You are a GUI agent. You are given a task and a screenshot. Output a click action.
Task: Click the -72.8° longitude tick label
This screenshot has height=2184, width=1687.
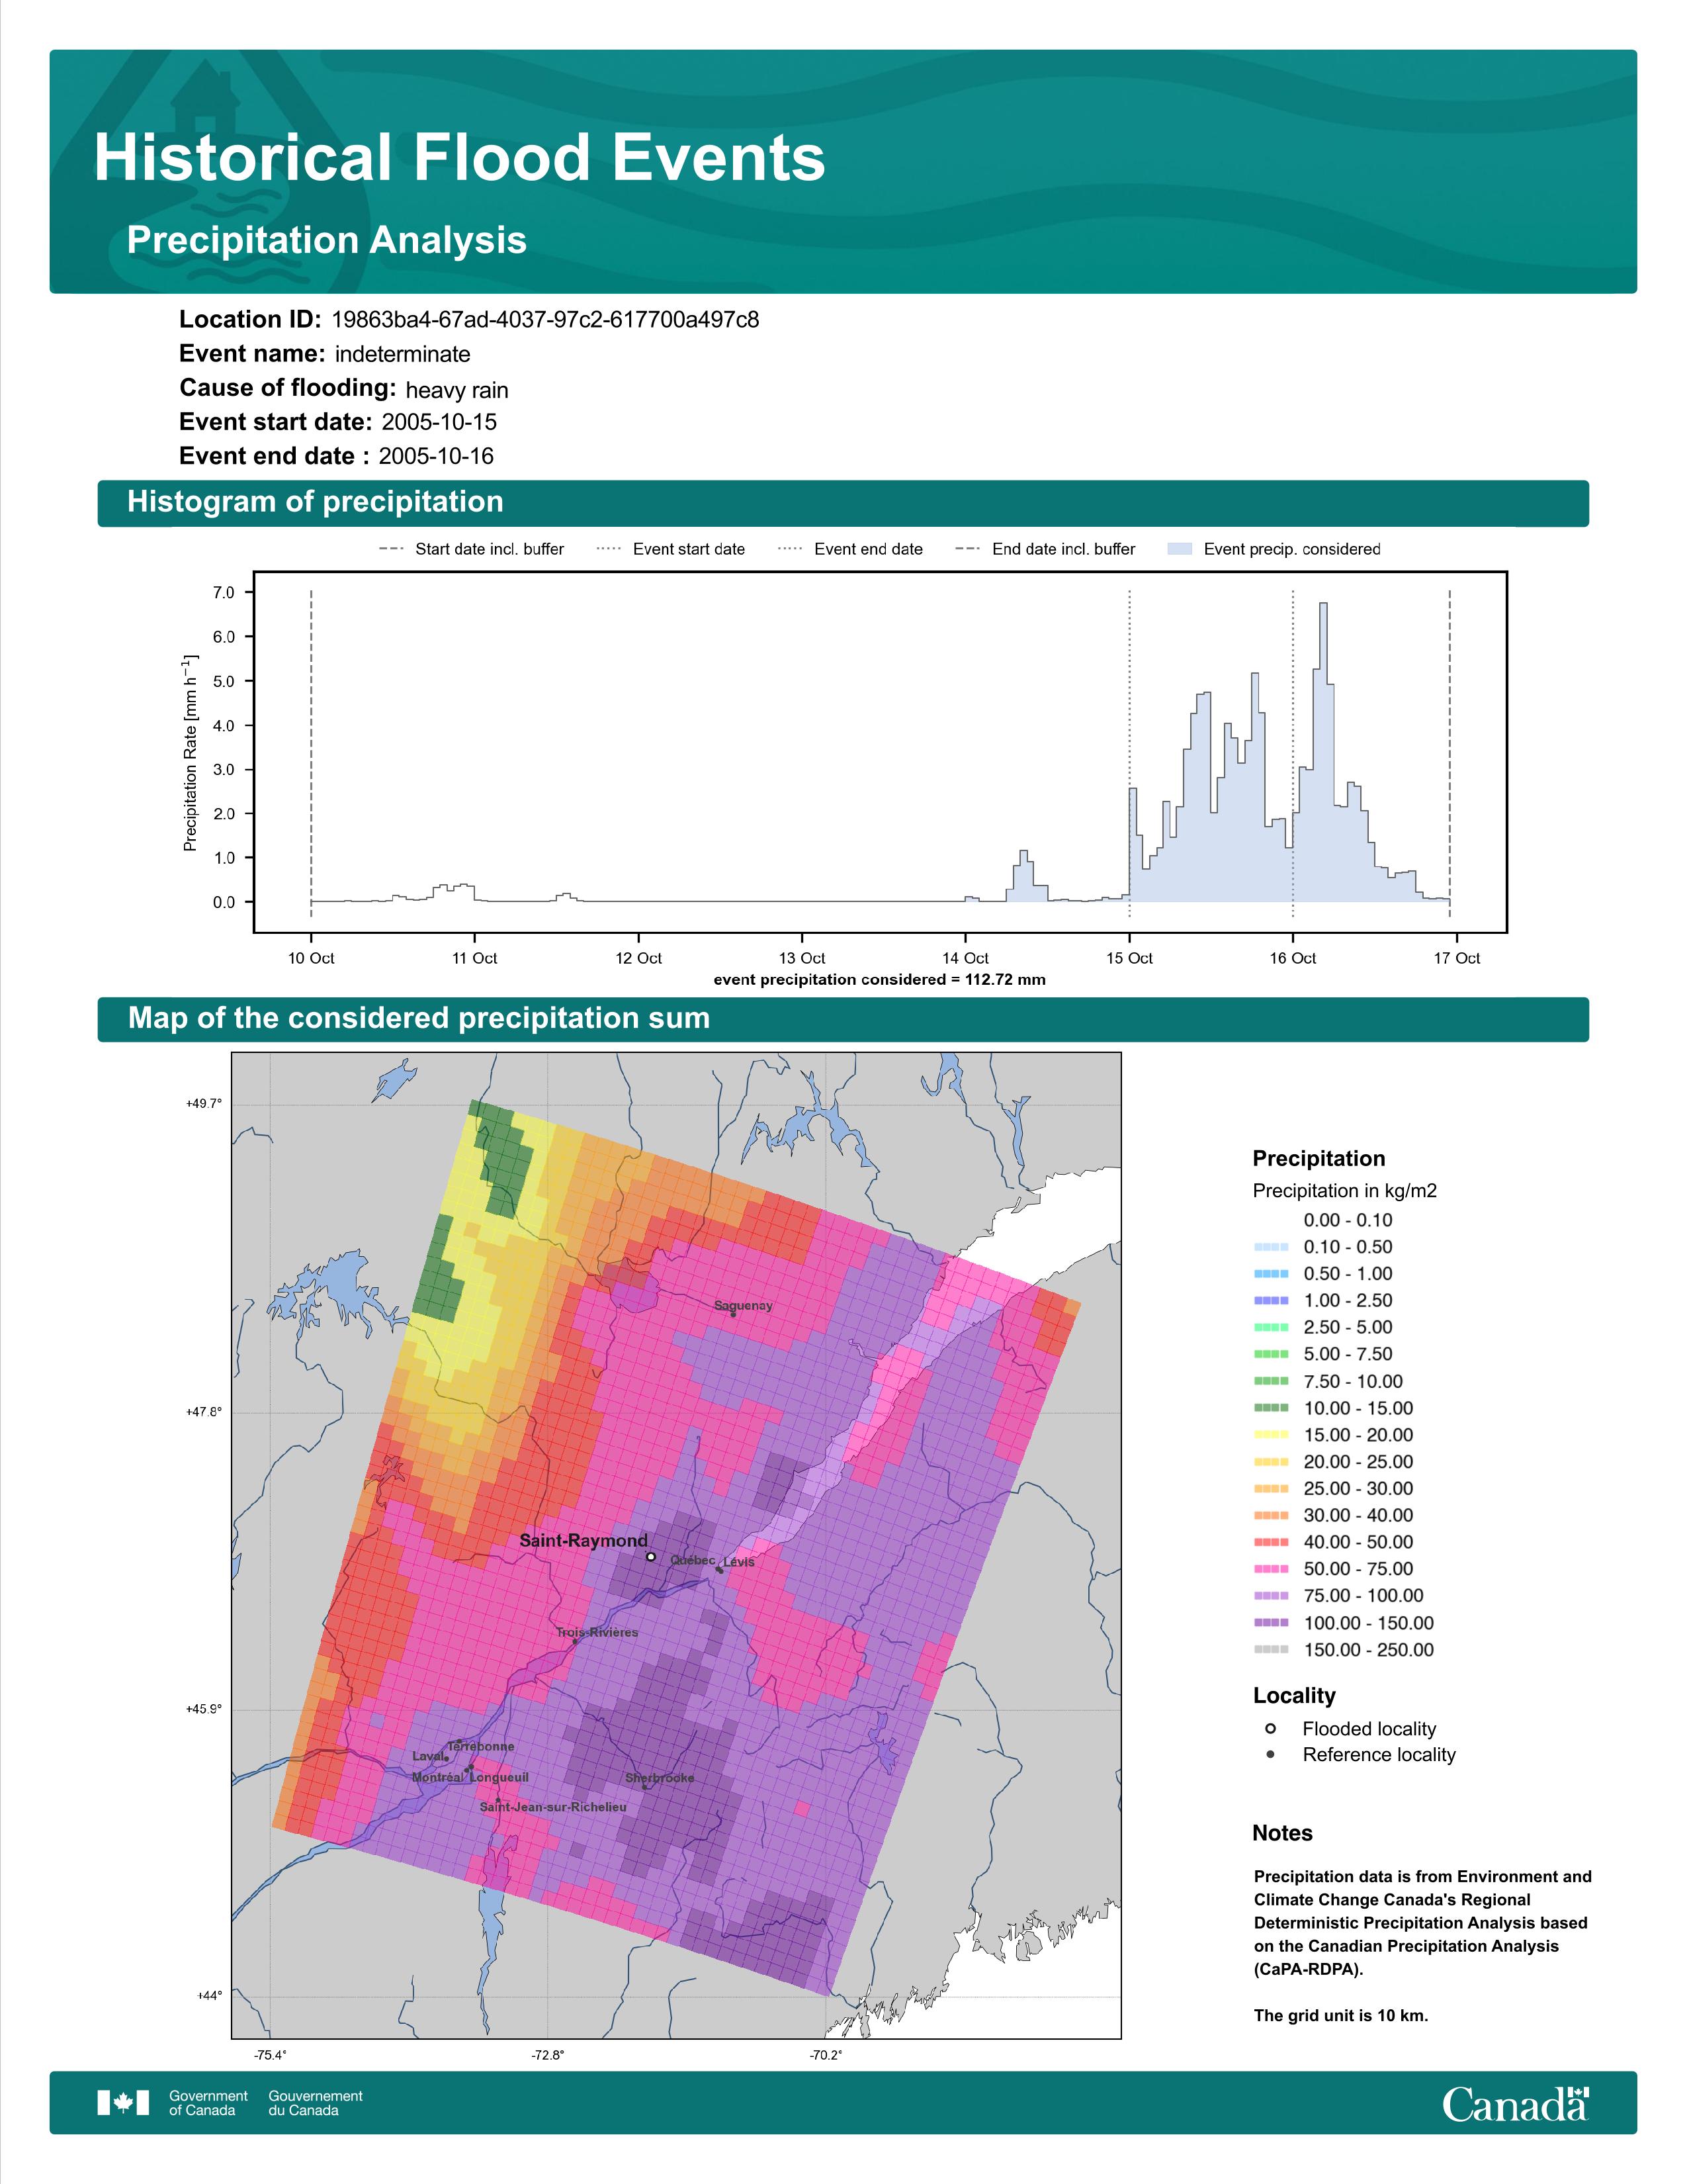click(x=548, y=2055)
